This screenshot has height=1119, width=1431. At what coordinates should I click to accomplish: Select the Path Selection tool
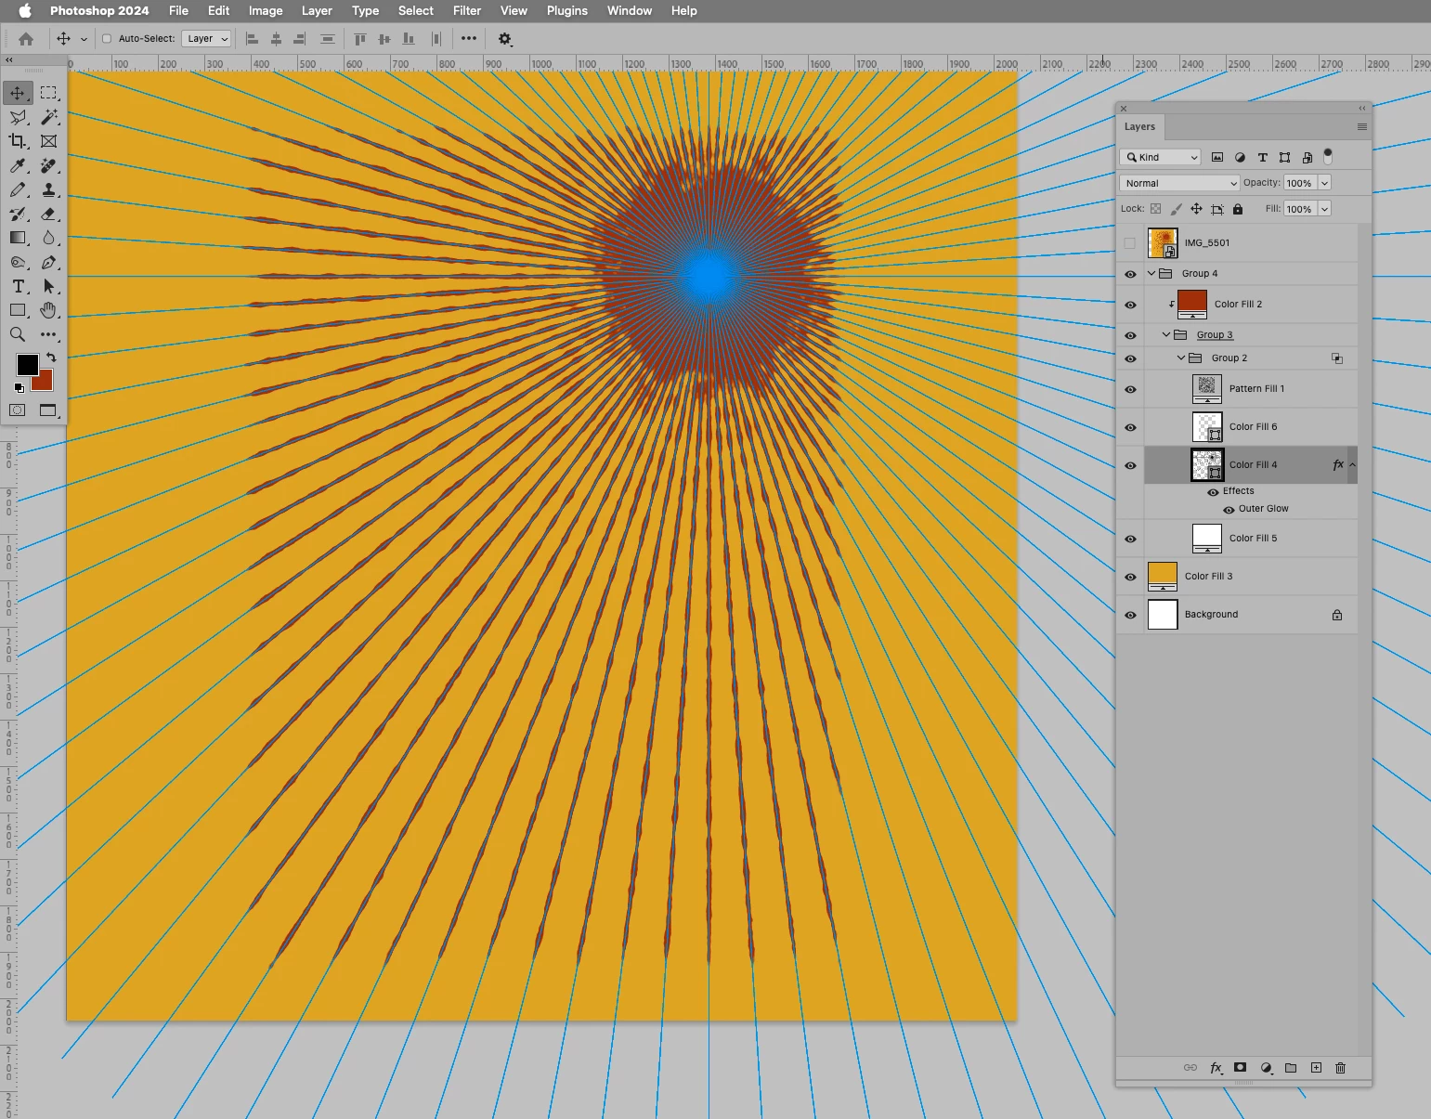48,286
